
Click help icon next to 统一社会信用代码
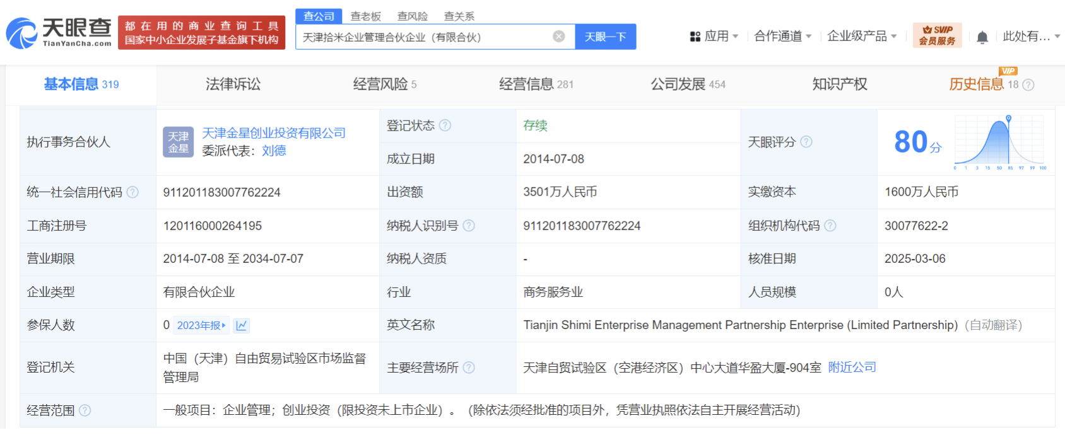132,192
